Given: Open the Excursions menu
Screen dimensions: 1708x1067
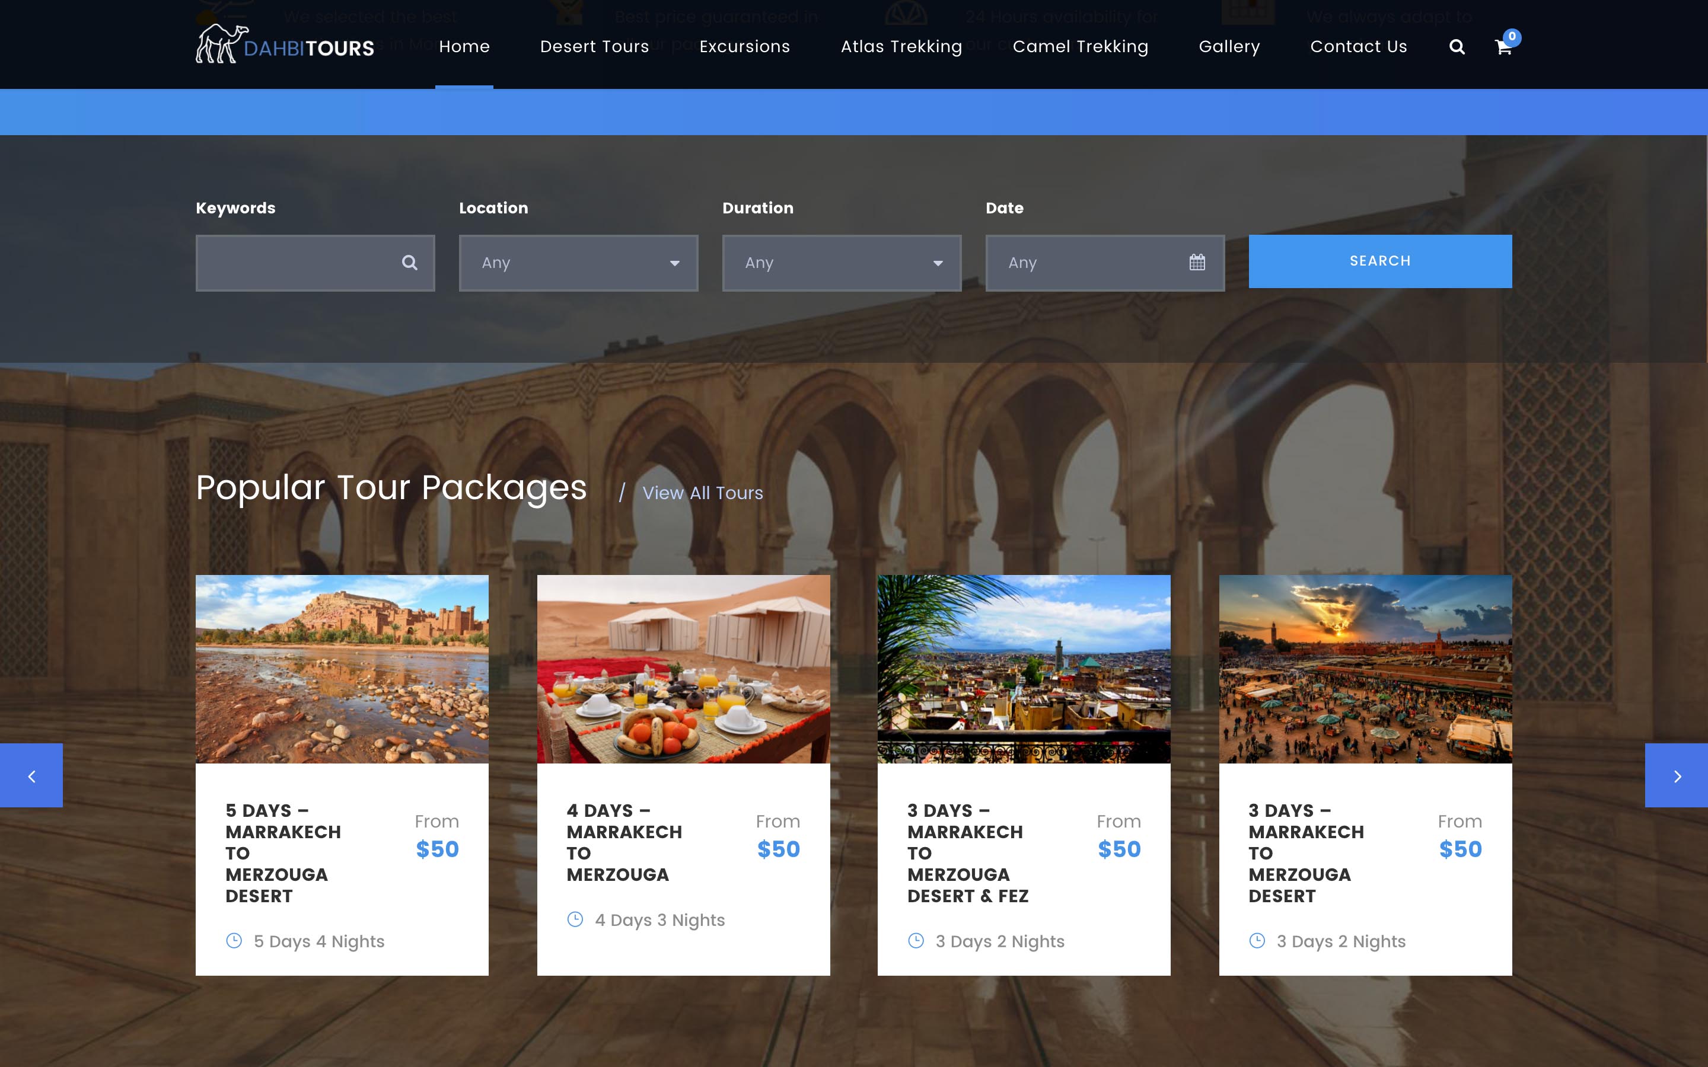Looking at the screenshot, I should 745,47.
